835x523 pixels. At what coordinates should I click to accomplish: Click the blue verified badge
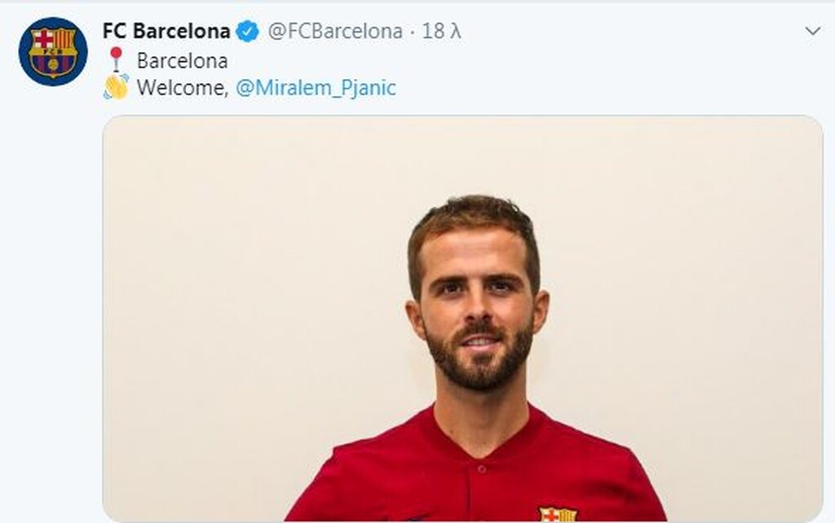[247, 32]
